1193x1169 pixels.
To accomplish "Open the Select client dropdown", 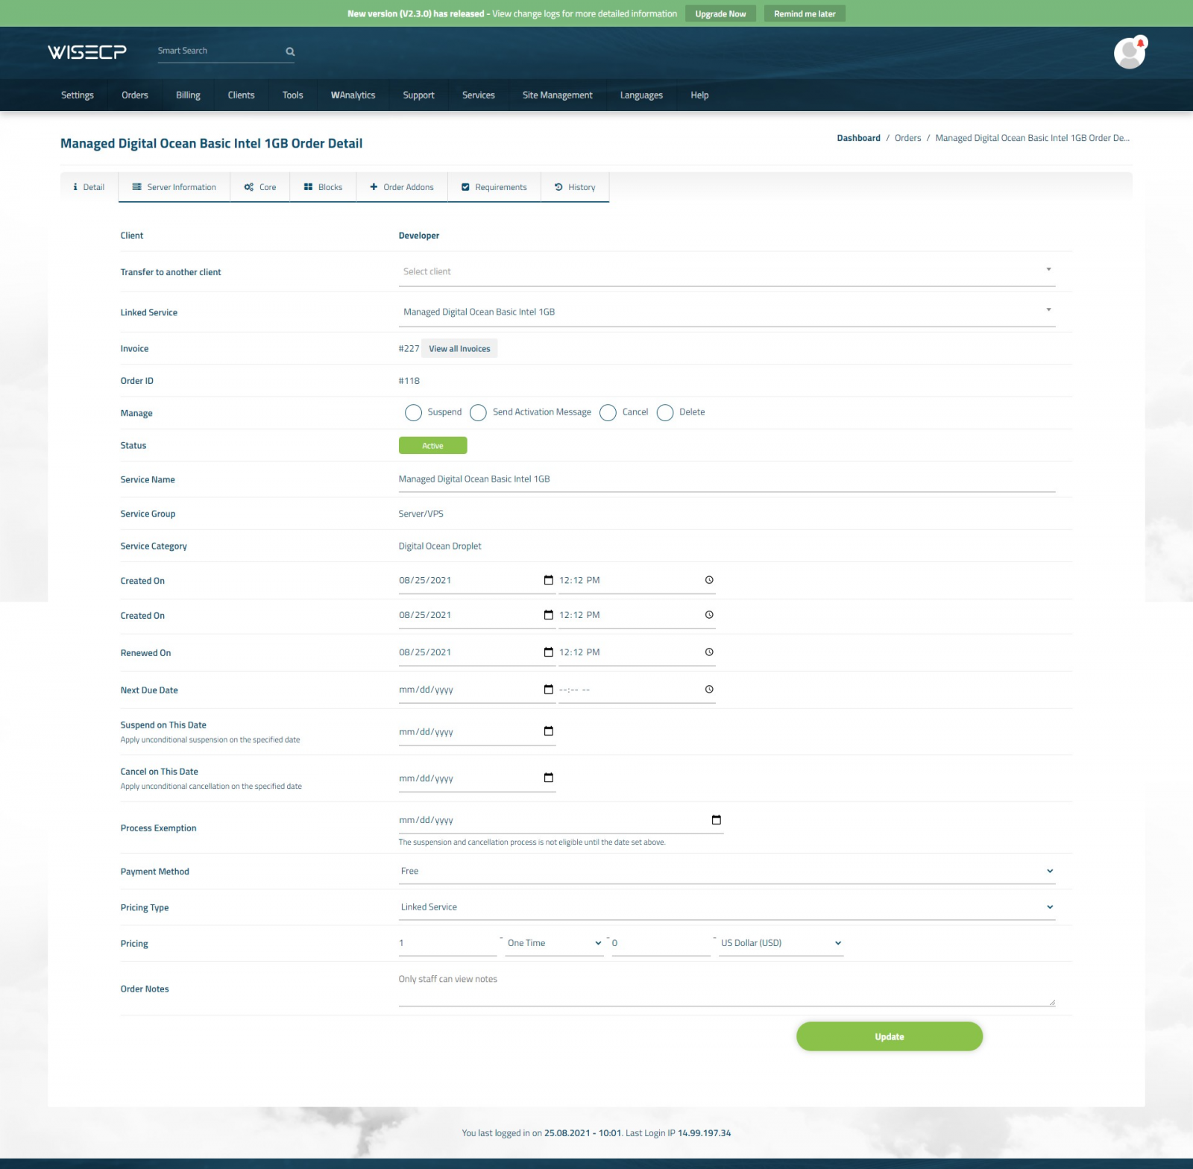I will (727, 271).
